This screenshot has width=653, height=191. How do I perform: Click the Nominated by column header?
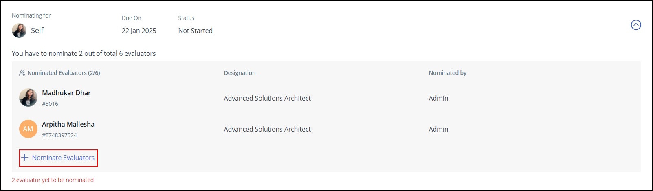click(447, 73)
